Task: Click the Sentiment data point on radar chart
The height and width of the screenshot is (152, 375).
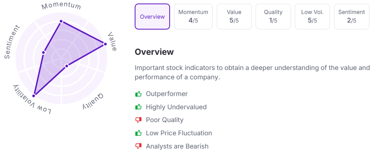Action: click(x=43, y=52)
